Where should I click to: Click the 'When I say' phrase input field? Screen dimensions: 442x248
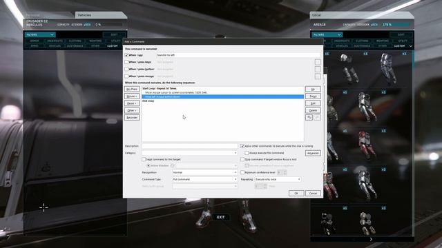coord(238,55)
